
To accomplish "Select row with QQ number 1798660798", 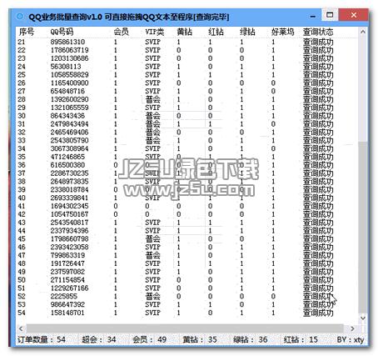I will pyautogui.click(x=176, y=238).
